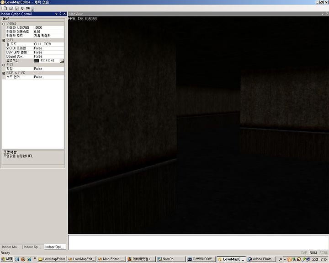This screenshot has height=263, width=329.
Task: Launch Internet Explorer from quick launch
Action: (29, 259)
